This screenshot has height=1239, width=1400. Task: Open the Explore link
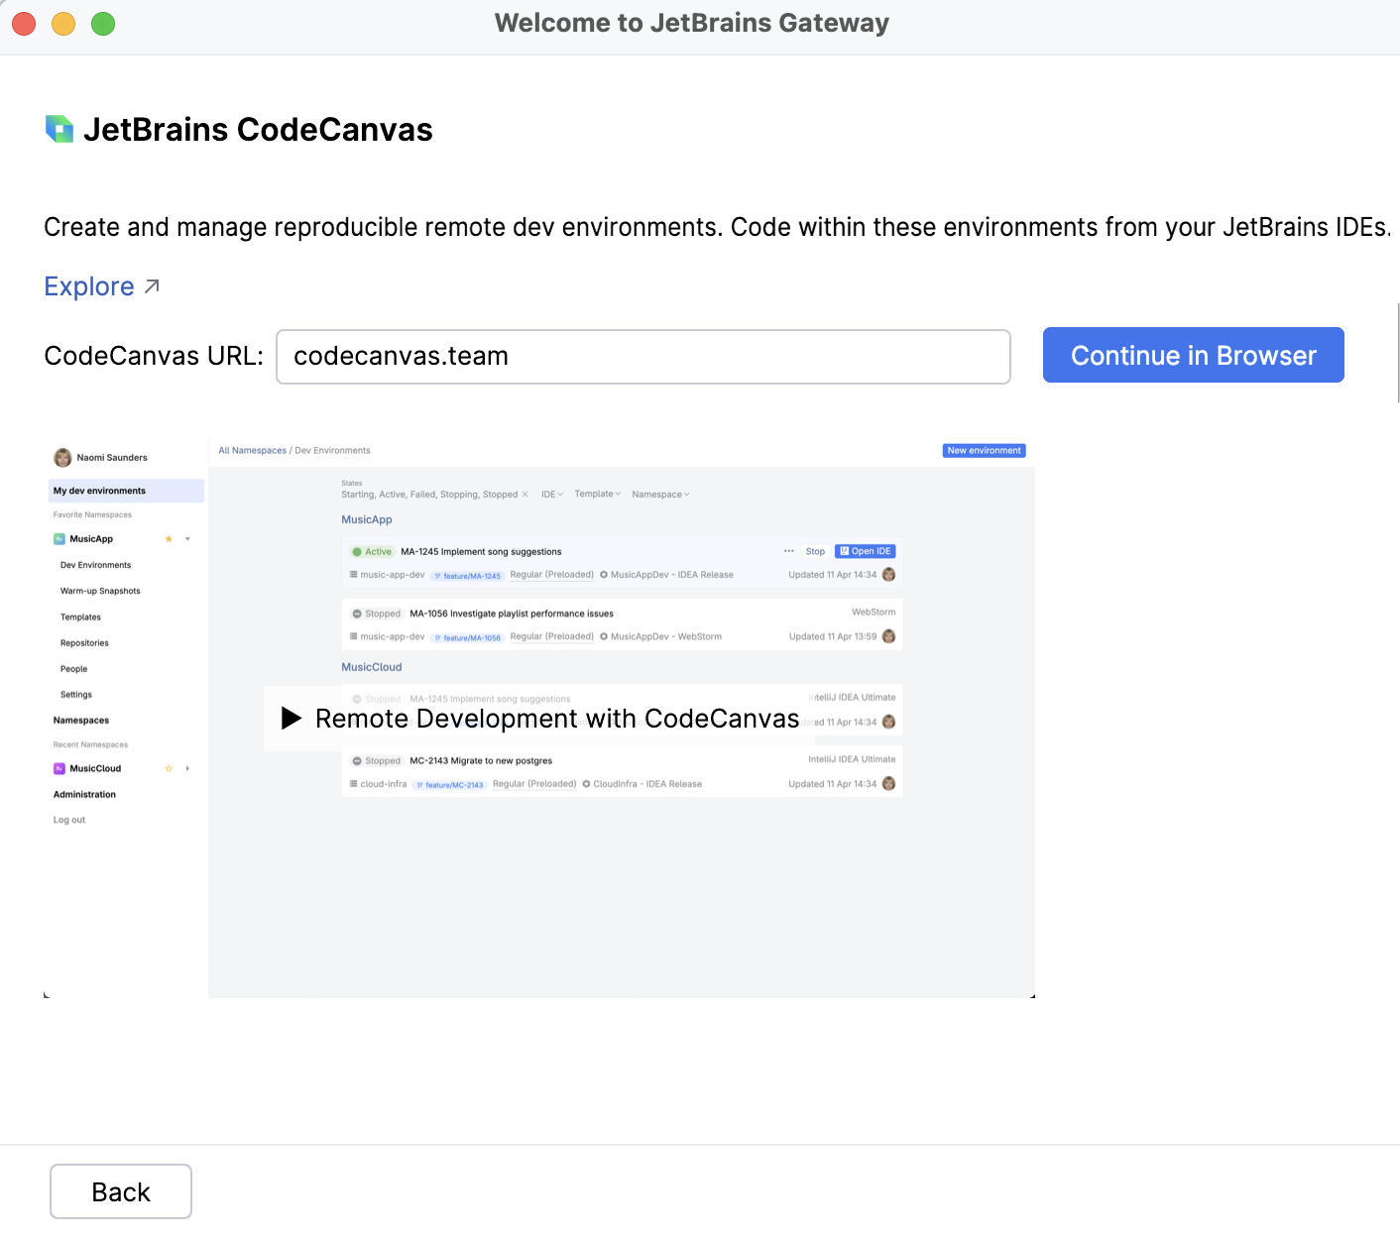101,286
